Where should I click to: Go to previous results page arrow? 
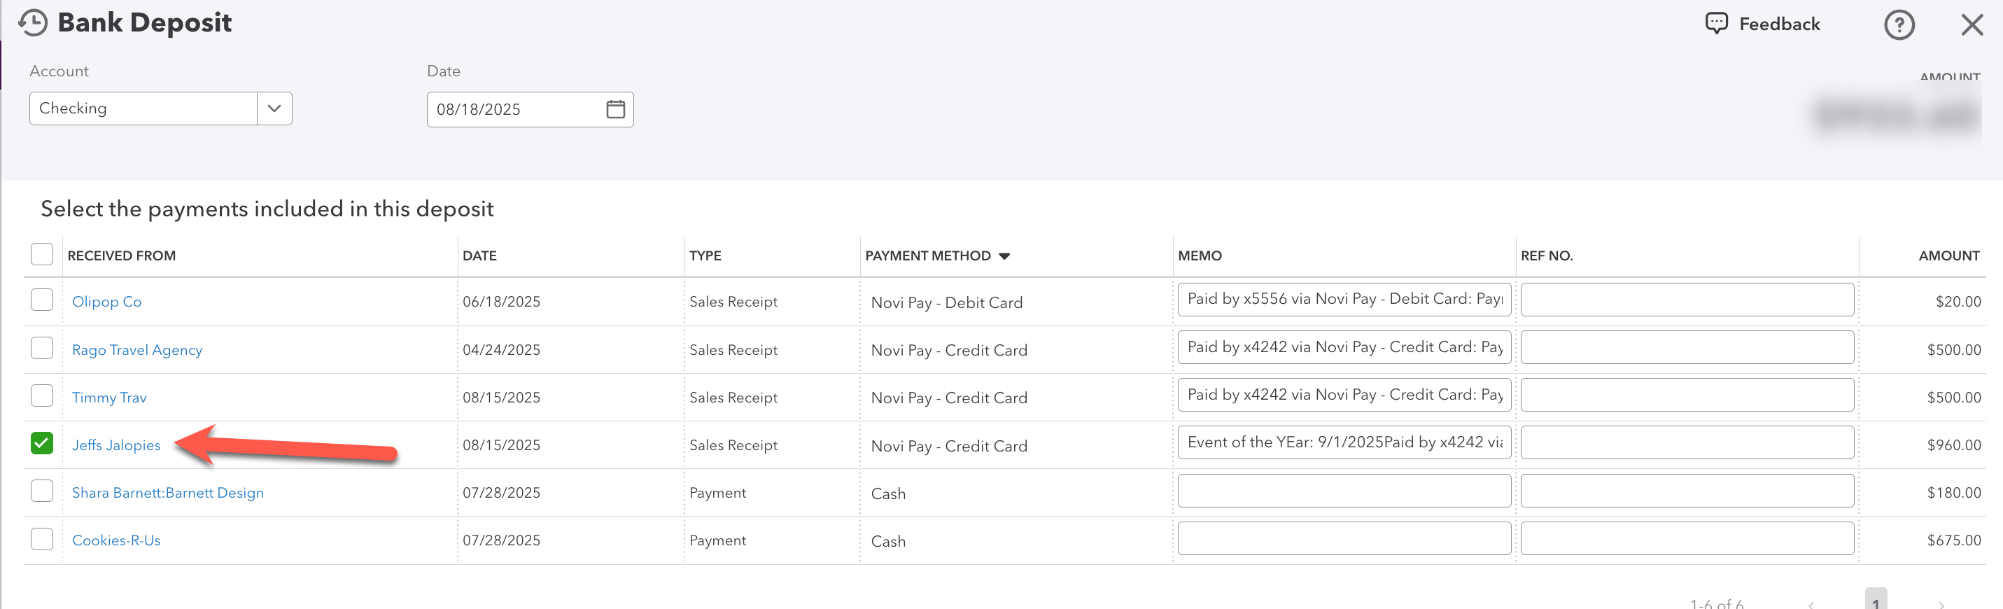tap(1812, 603)
